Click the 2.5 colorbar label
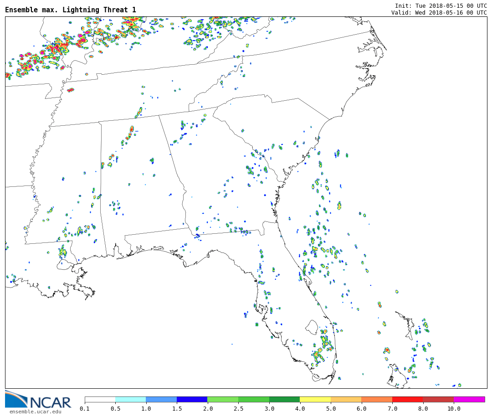The height and width of the screenshot is (417, 492). [238, 409]
